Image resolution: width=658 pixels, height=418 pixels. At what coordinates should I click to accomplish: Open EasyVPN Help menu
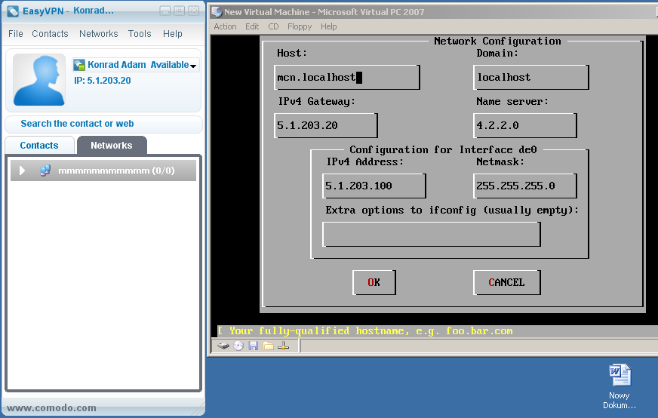click(173, 33)
